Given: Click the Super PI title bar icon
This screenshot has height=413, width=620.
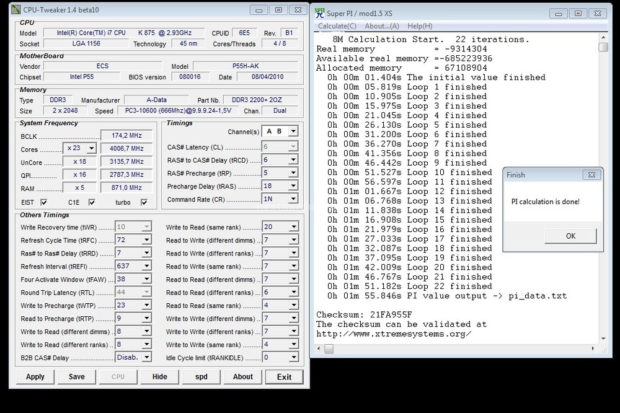Looking at the screenshot, I should pyautogui.click(x=320, y=13).
